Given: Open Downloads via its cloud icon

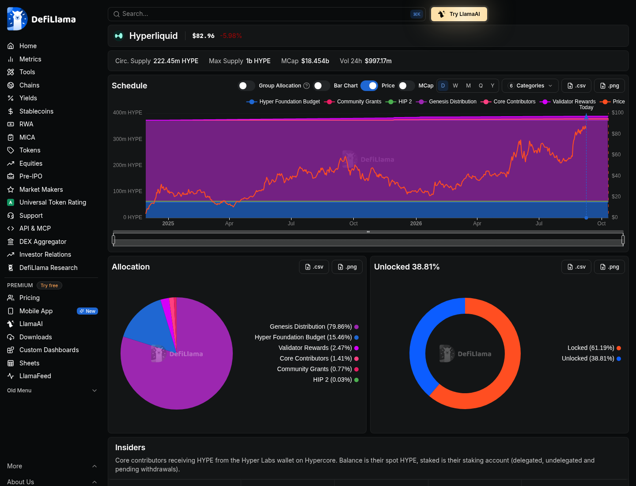Looking at the screenshot, I should [11, 337].
